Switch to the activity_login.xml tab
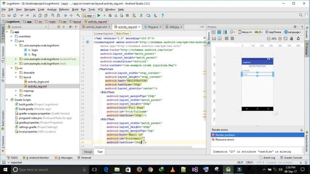 click(x=96, y=27)
